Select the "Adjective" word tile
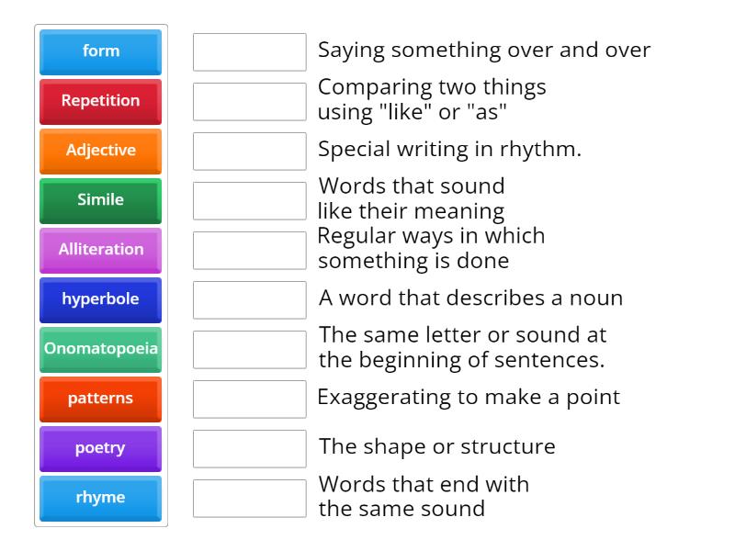This screenshot has height=551, width=735. click(100, 151)
